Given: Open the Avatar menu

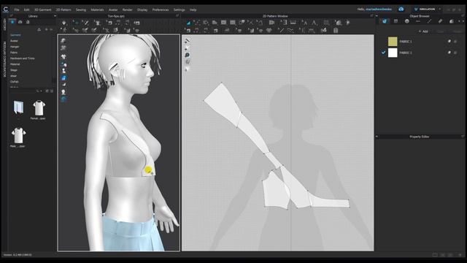Looking at the screenshot, I should pyautogui.click(x=113, y=9).
